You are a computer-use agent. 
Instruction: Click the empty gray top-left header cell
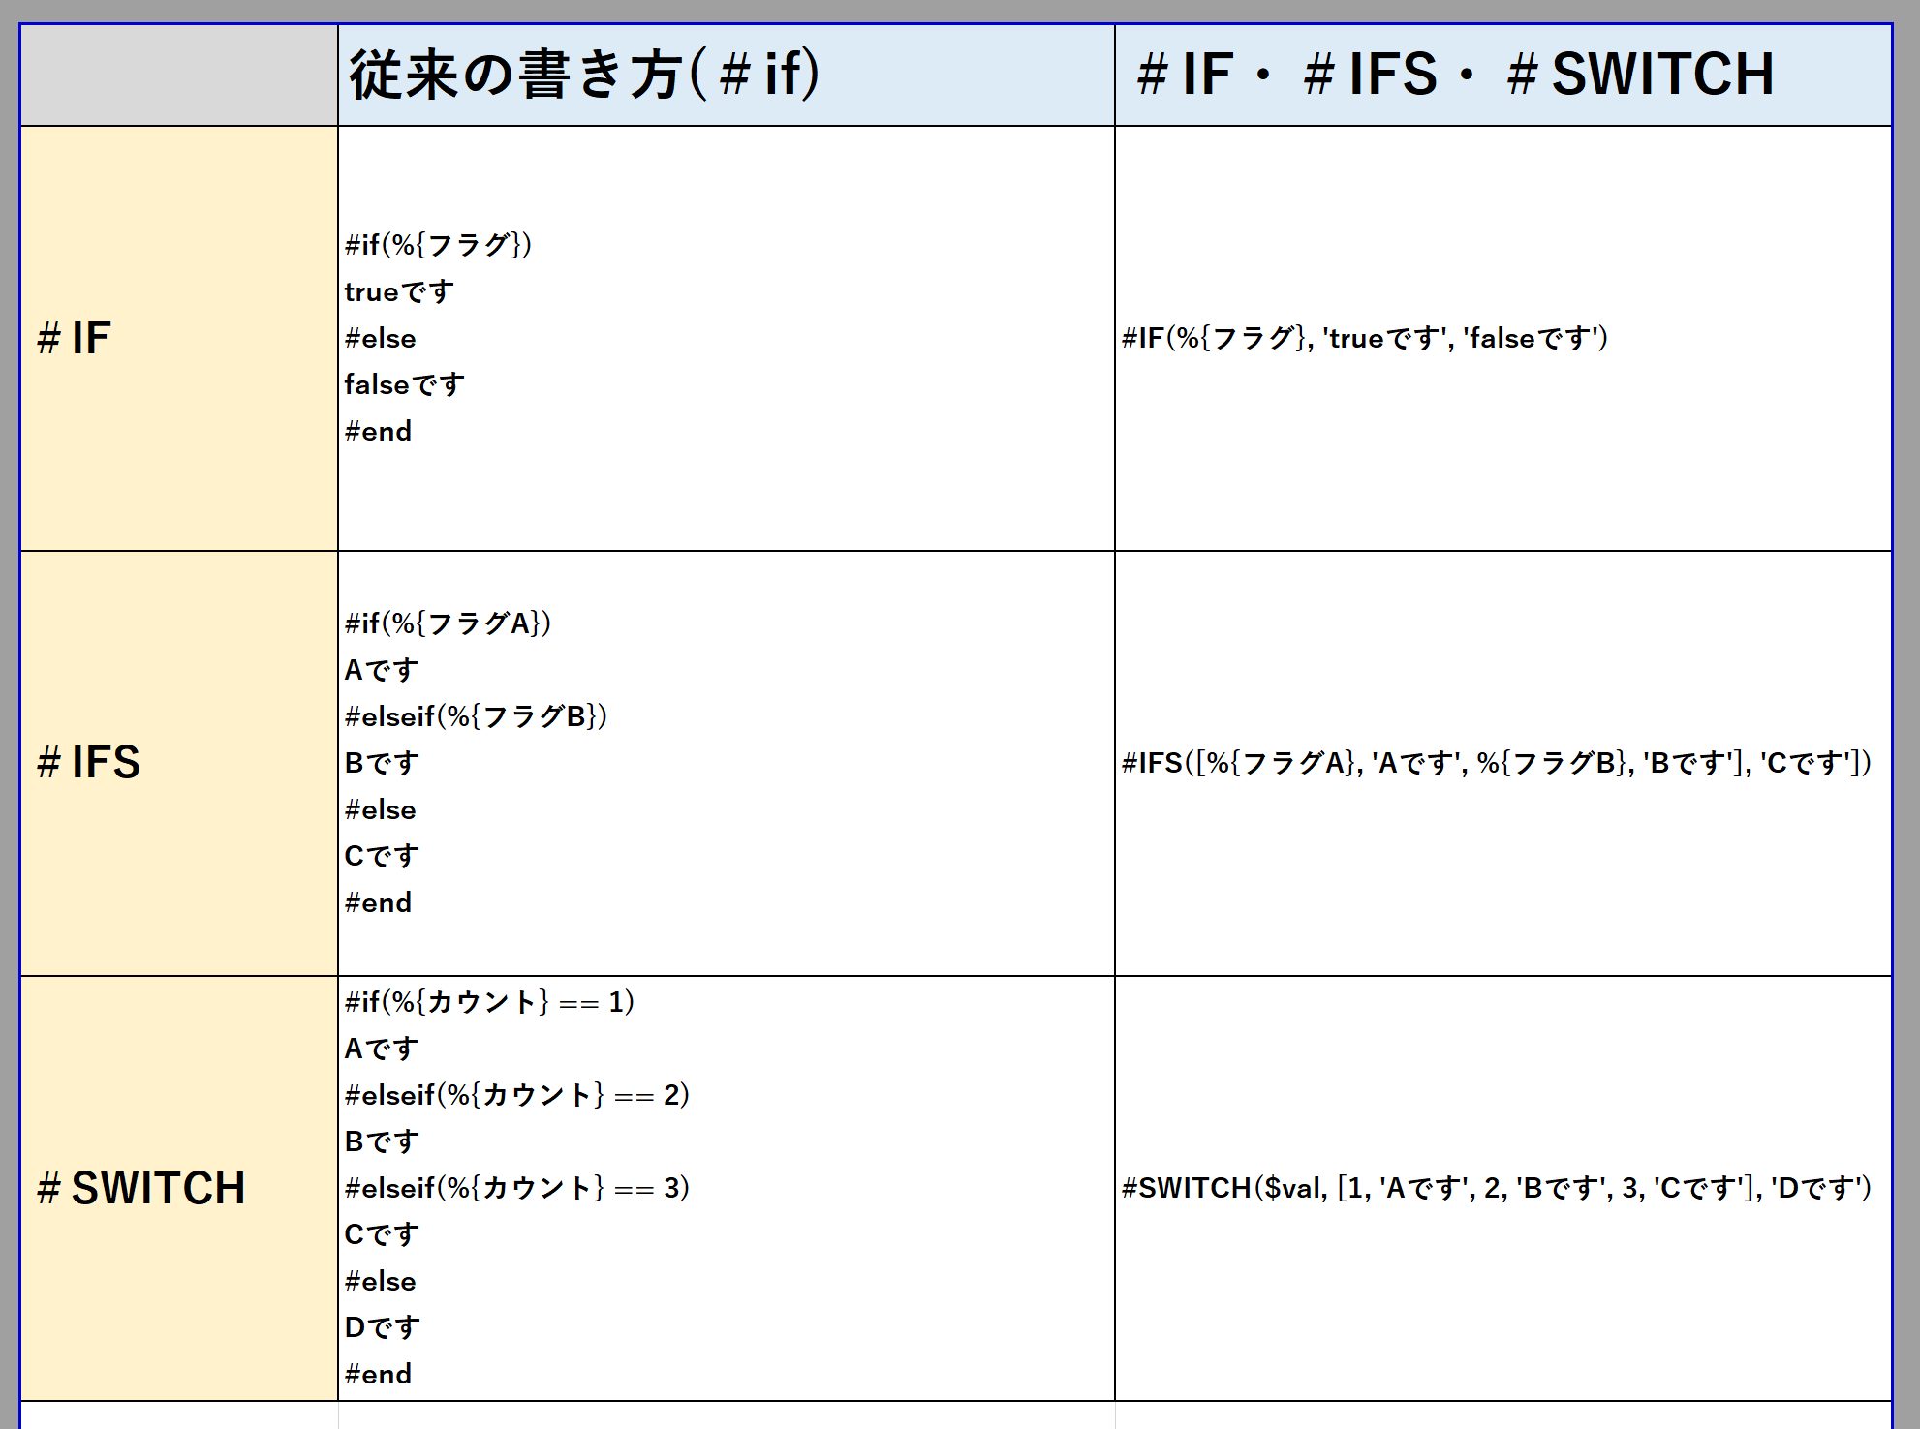tap(179, 75)
